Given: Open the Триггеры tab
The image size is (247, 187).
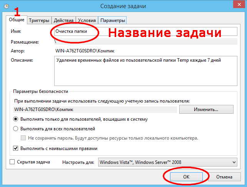Looking at the screenshot, I should (39, 20).
